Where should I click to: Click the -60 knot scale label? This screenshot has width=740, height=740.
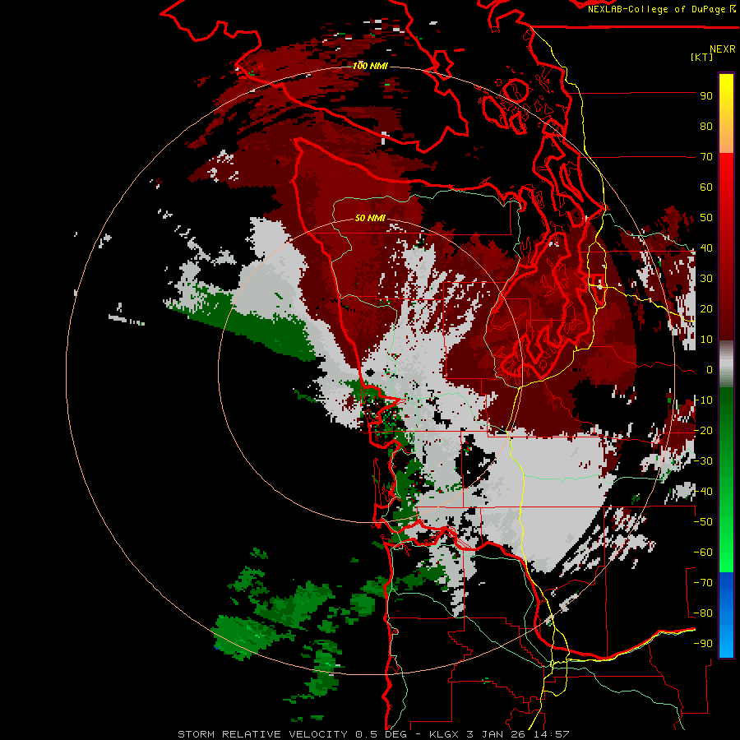(x=703, y=553)
